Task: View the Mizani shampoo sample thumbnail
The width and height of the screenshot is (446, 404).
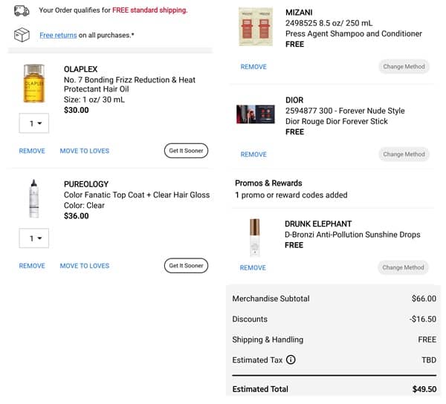Action: pyautogui.click(x=254, y=28)
